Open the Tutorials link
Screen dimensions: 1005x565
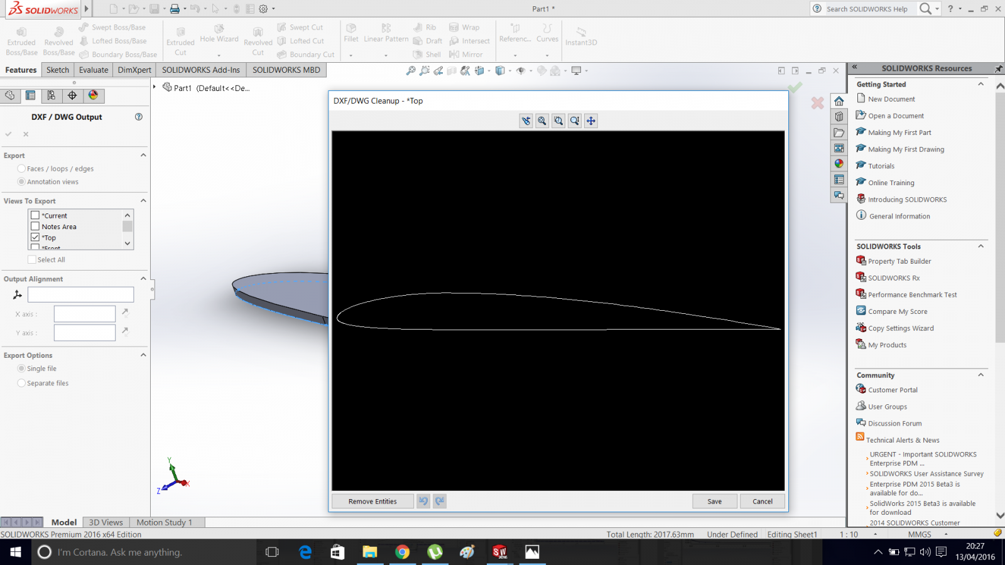[x=881, y=166]
